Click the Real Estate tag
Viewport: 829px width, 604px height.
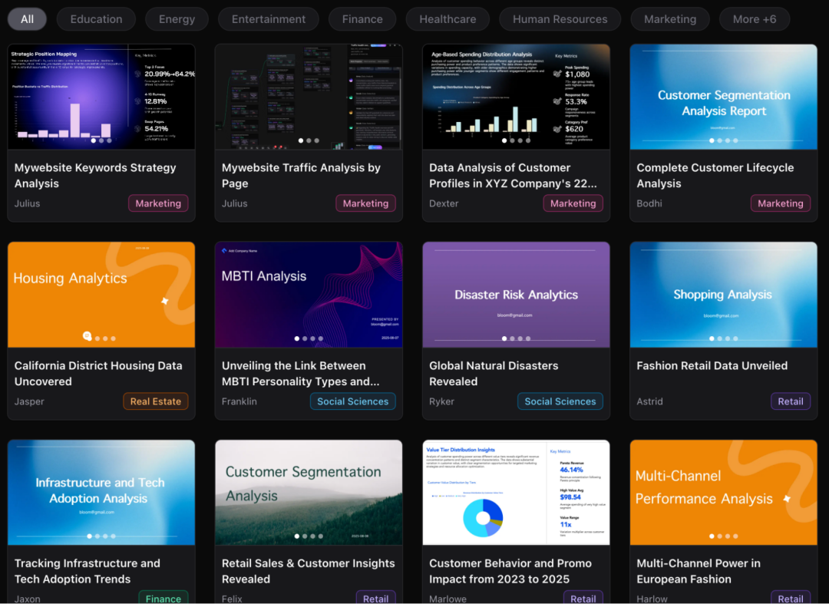(x=155, y=401)
